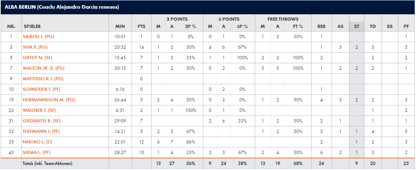Sort table by ST column header
The width and height of the screenshot is (418, 170).
[x=357, y=27]
